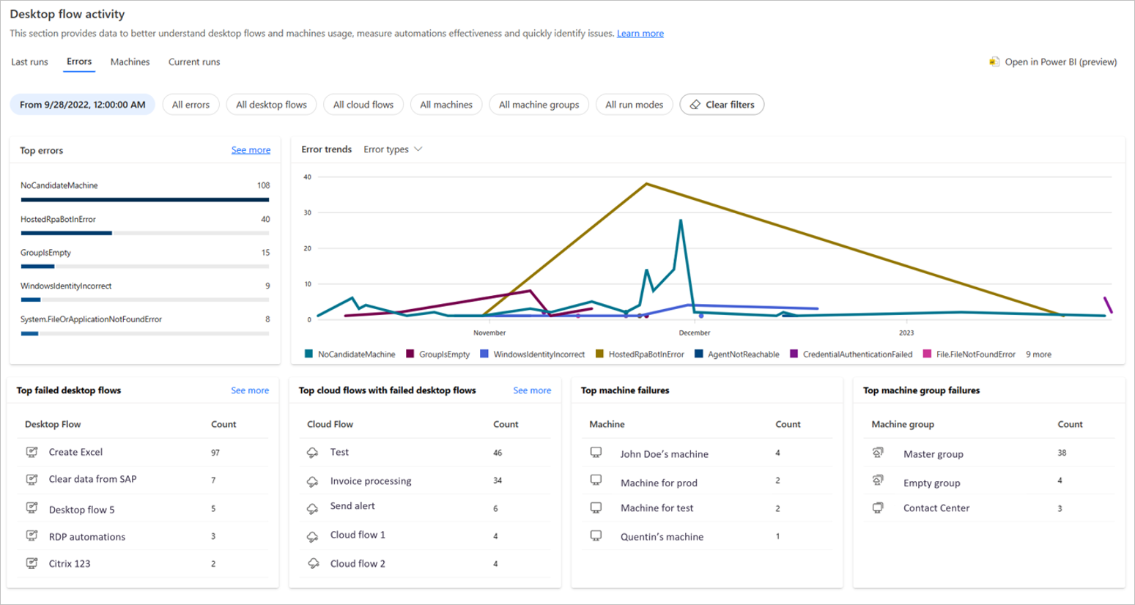Open the Learn more link
This screenshot has height=605, width=1135.
pos(640,33)
